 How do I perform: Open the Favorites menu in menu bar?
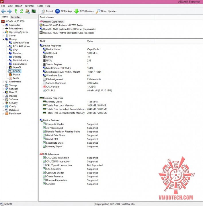click(x=30, y=6)
